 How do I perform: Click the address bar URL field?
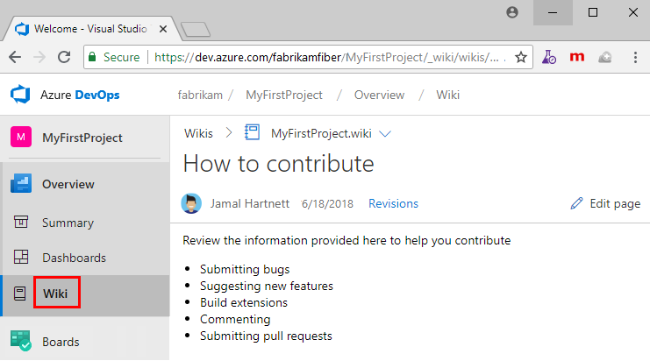click(325, 57)
